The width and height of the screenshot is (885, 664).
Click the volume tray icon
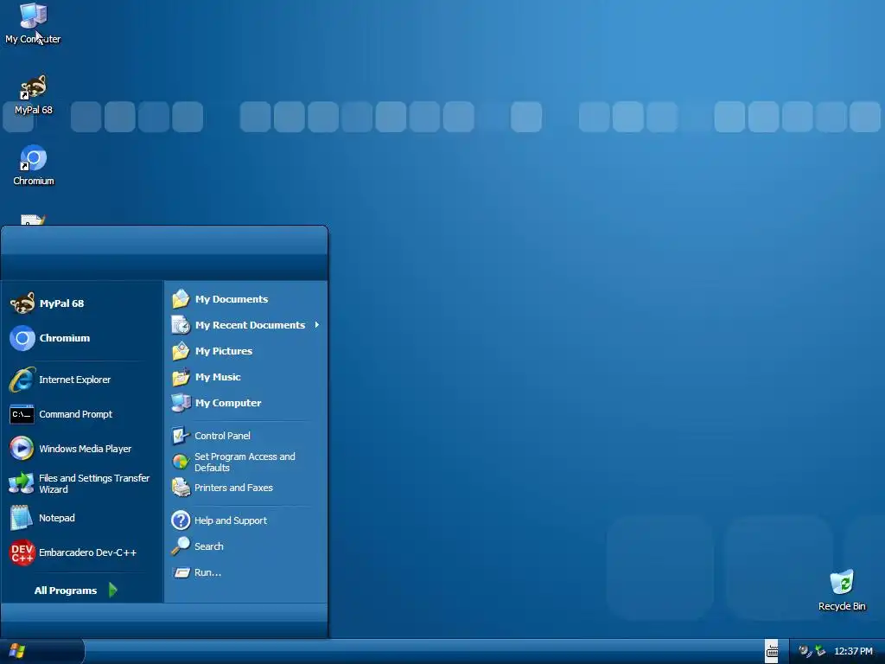[805, 651]
